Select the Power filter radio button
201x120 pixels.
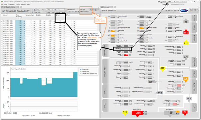coord(32,12)
